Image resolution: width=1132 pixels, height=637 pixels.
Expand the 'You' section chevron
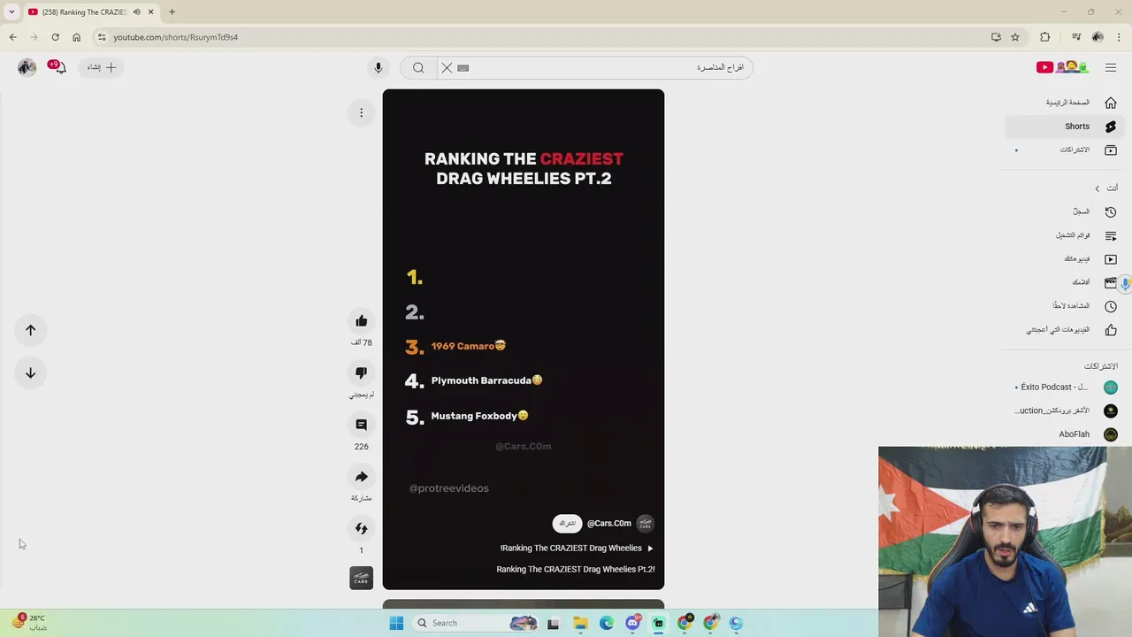click(x=1098, y=188)
